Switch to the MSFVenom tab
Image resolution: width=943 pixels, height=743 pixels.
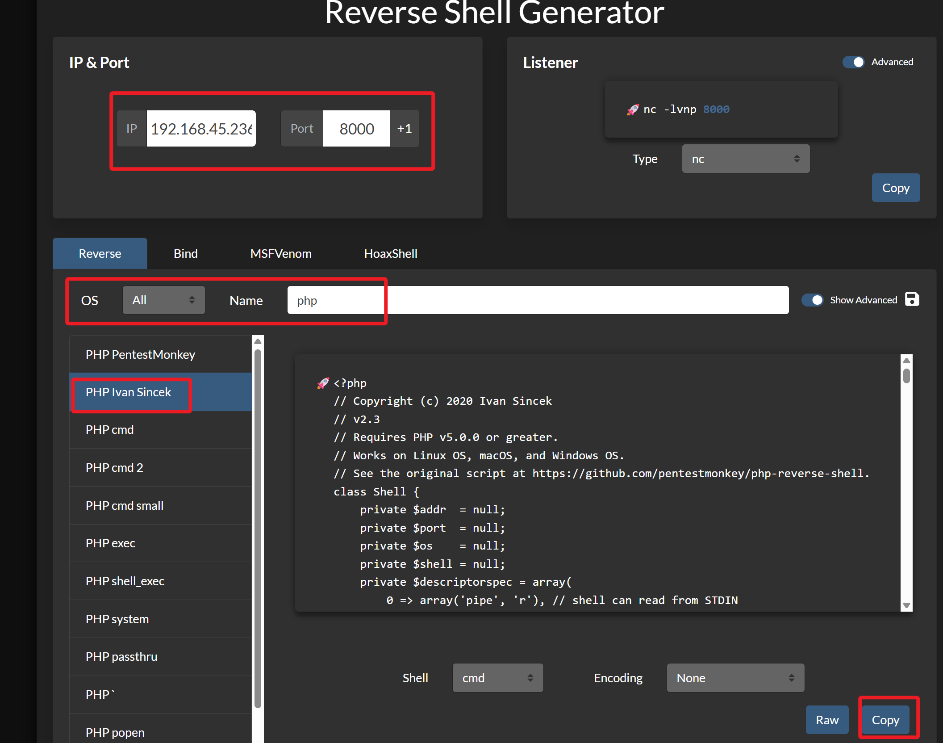(x=281, y=254)
